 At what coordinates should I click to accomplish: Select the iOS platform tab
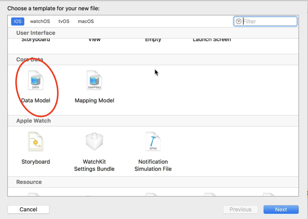pos(17,21)
